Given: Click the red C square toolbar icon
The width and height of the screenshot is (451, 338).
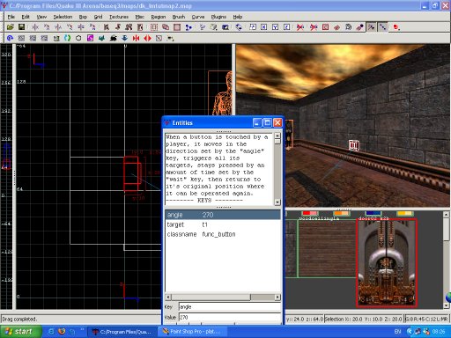Looking at the screenshot, I should [x=325, y=27].
